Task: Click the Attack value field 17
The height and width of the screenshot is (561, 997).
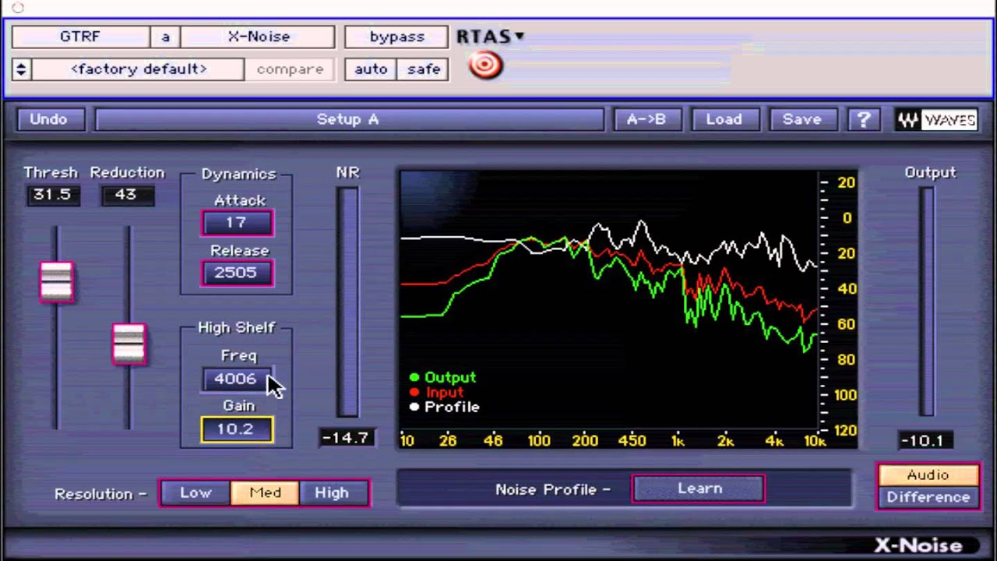Action: coord(237,223)
